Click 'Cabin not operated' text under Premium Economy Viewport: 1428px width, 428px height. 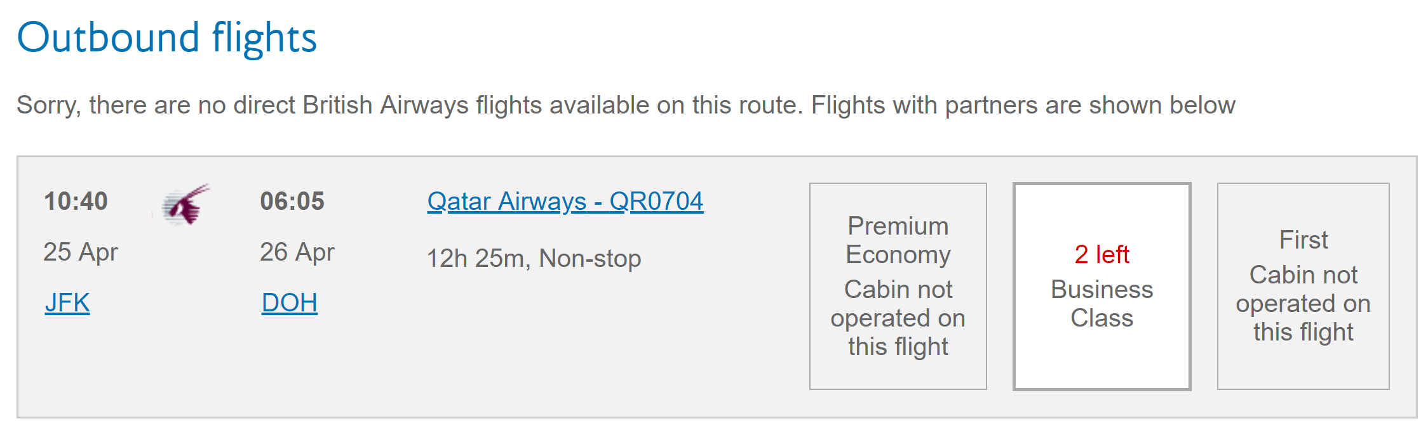(898, 318)
